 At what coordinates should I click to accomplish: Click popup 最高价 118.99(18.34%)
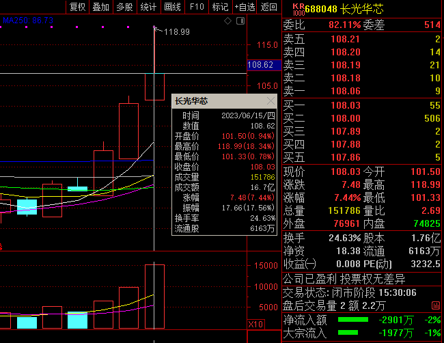[x=246, y=146]
